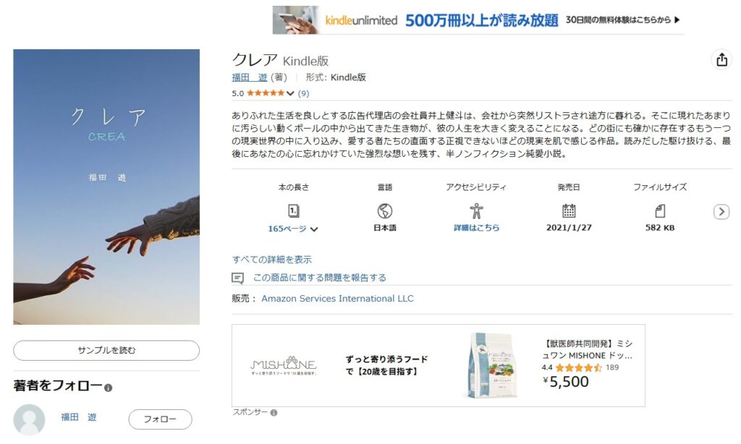
Task: Click the accessibility person icon
Action: coord(476,210)
